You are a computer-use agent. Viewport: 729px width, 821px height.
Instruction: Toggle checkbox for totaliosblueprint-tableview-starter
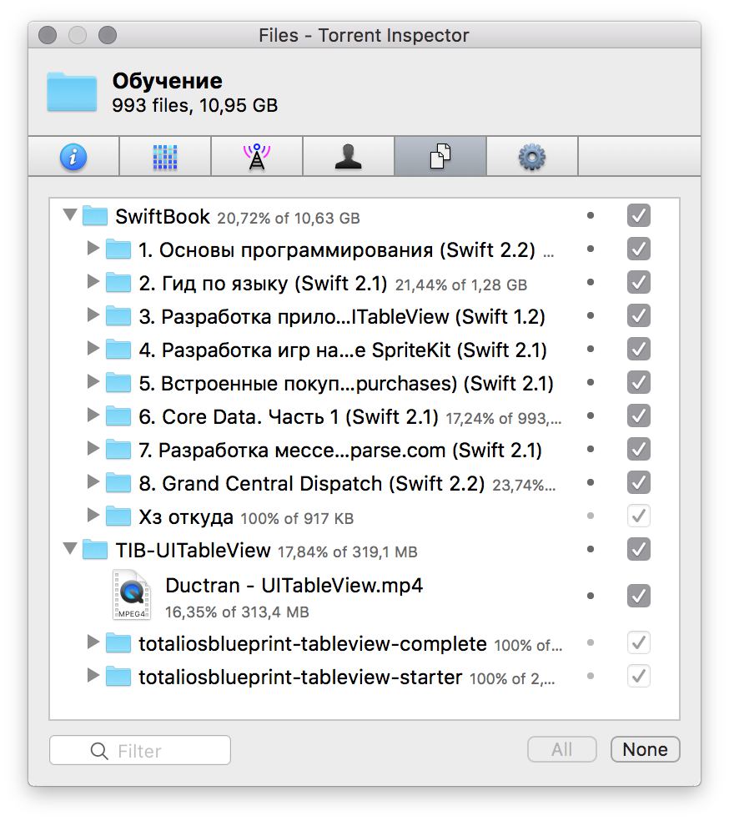coord(638,676)
